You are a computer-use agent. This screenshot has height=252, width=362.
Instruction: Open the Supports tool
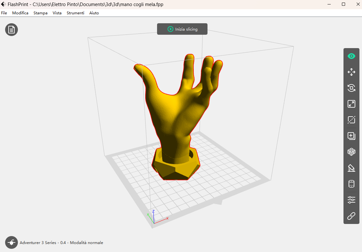click(351, 168)
